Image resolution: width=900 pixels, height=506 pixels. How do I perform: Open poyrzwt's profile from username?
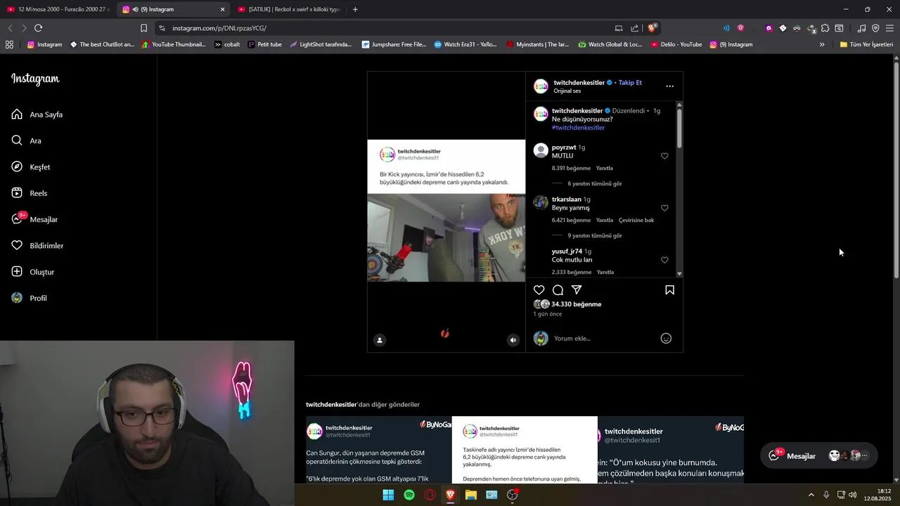tap(564, 148)
